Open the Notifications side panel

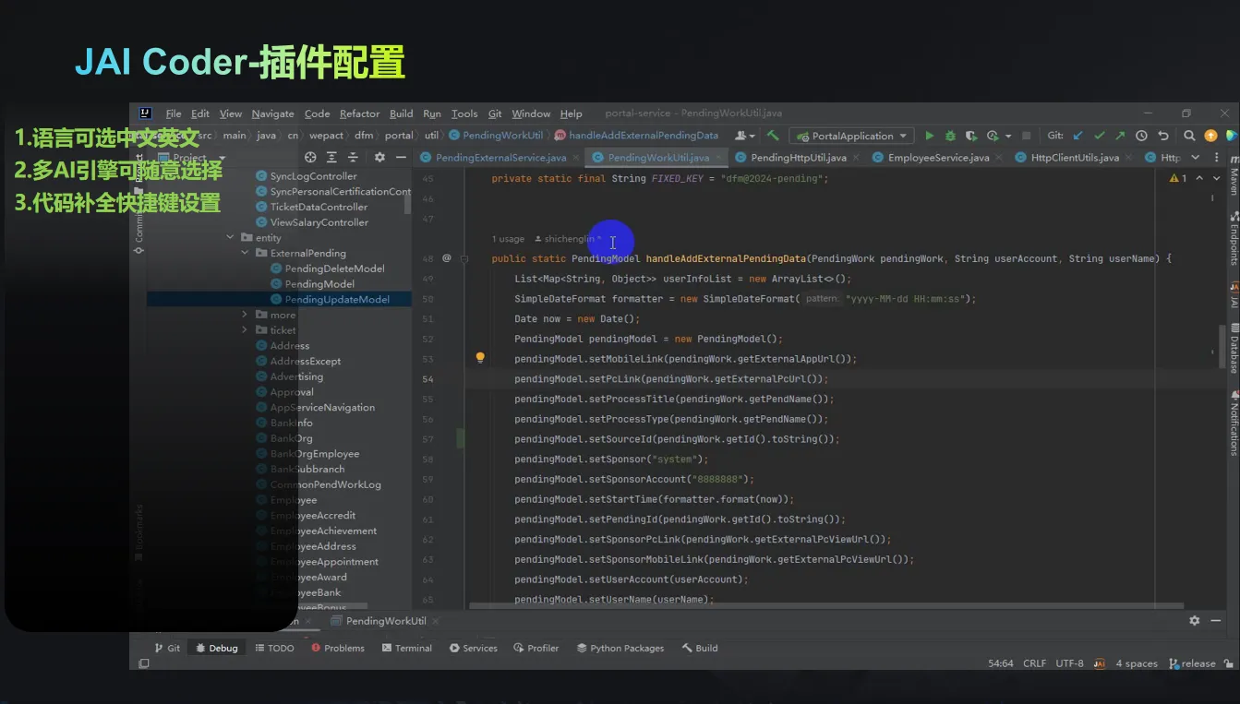point(1234,422)
